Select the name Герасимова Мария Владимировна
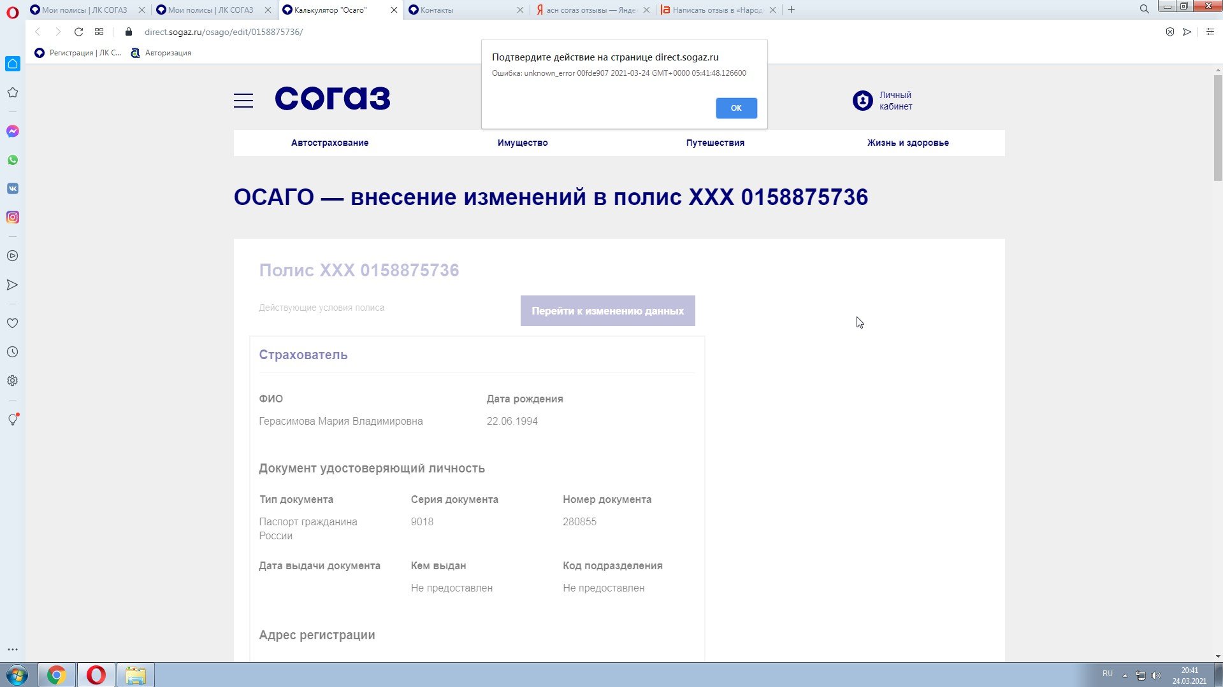This screenshot has height=687, width=1223. click(341, 421)
